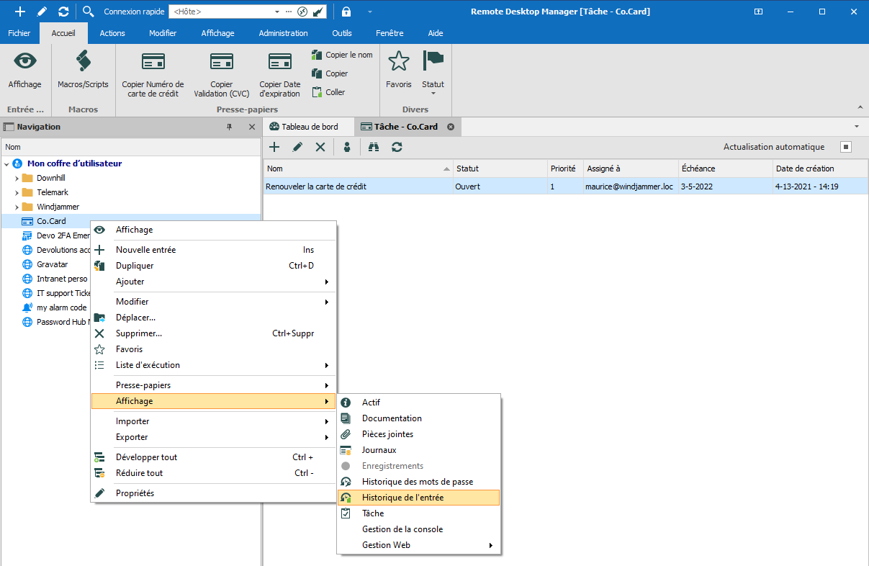Open the Administration ribbon tab
Screen dimensions: 869x566
click(x=283, y=33)
